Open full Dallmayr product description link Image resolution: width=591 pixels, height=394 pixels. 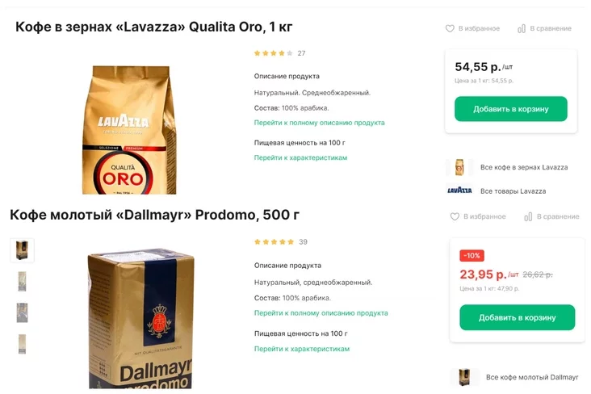click(x=321, y=313)
